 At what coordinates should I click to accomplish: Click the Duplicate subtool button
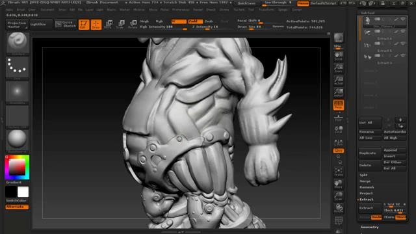(370, 153)
